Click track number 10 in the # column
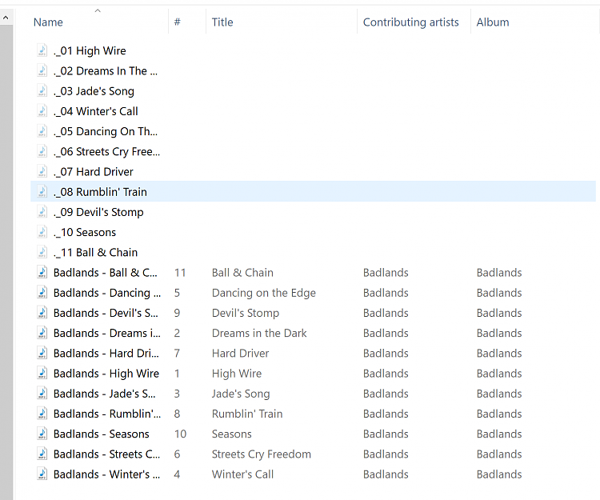This screenshot has width=600, height=500. pyautogui.click(x=180, y=434)
